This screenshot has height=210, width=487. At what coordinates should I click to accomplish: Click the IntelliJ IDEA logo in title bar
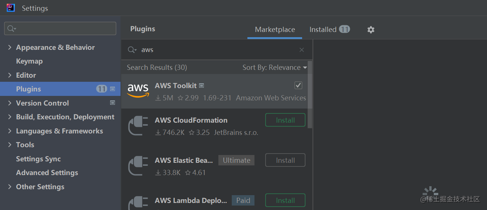11,7
